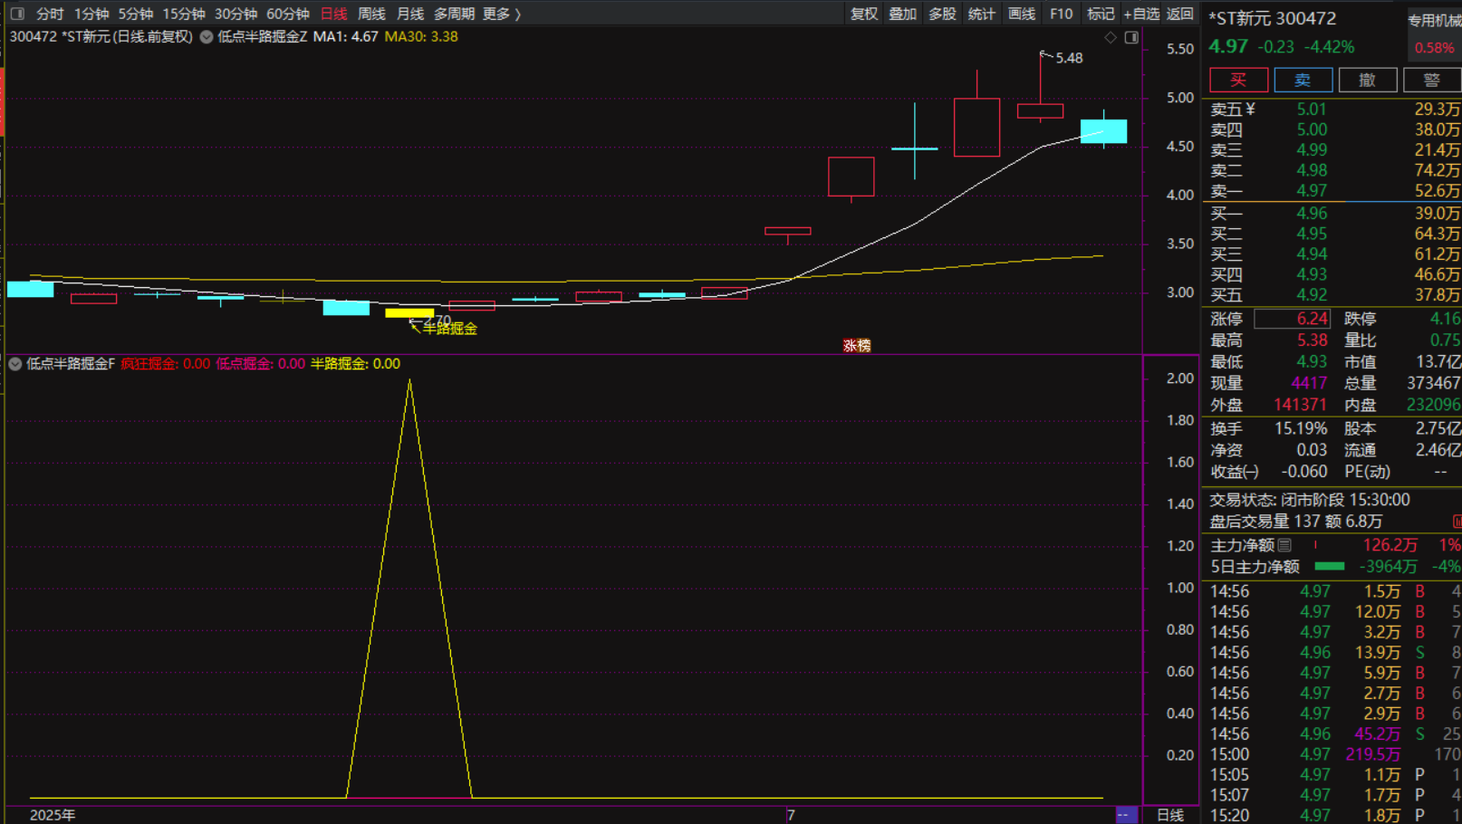Open the 低点半路掘金Z main indicator dropdown
Viewport: 1462px width, 824px height.
pos(207,37)
